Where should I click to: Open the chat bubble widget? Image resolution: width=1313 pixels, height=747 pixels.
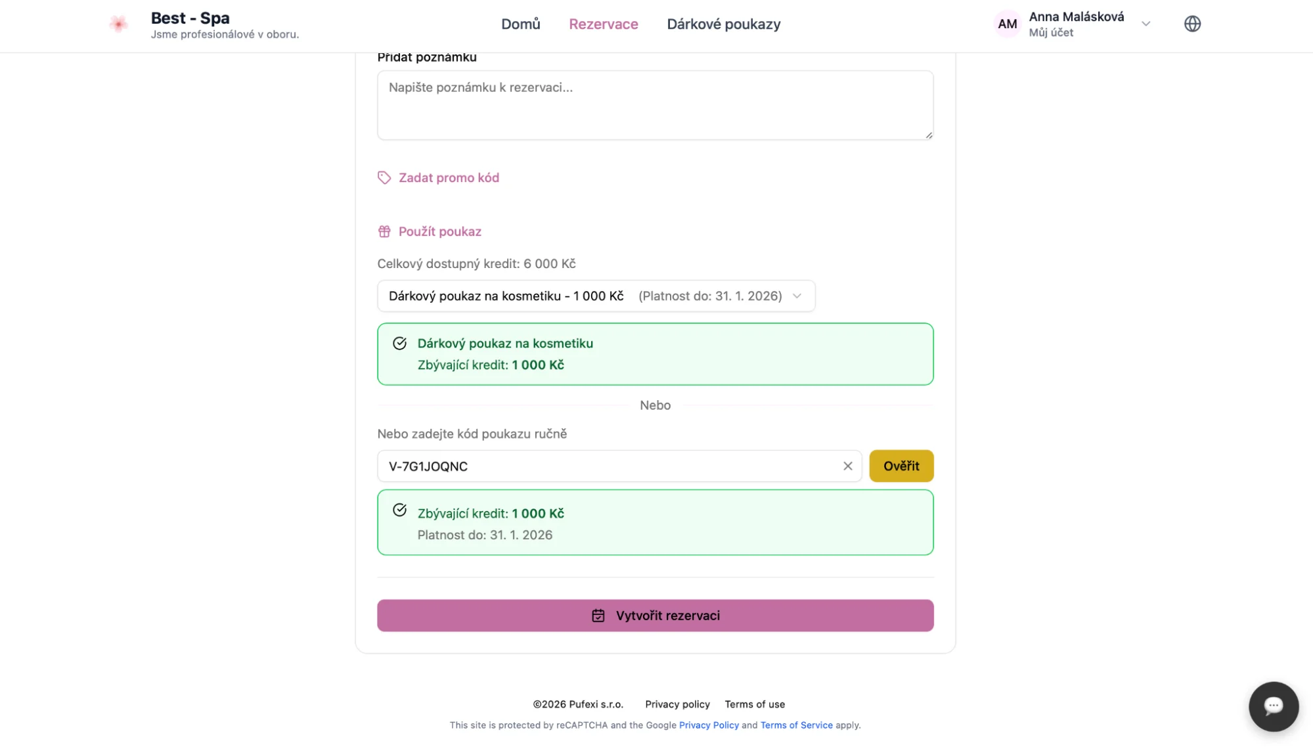[x=1273, y=706]
